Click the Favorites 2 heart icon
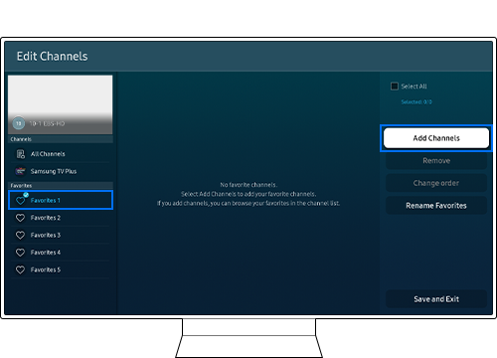 tap(20, 218)
